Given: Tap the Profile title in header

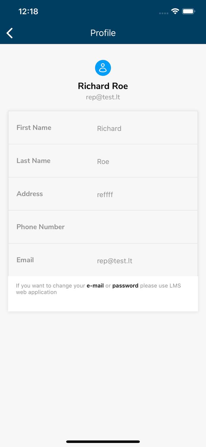Looking at the screenshot, I should [x=103, y=33].
